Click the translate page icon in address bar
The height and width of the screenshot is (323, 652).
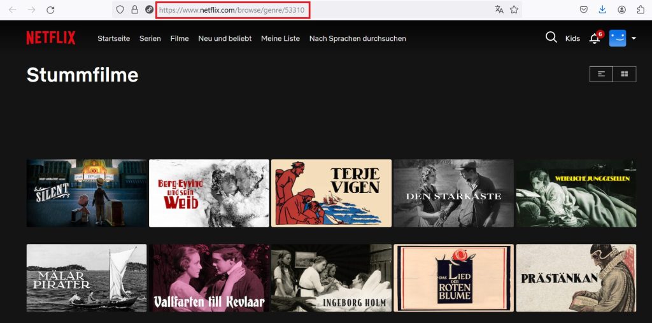pyautogui.click(x=499, y=10)
